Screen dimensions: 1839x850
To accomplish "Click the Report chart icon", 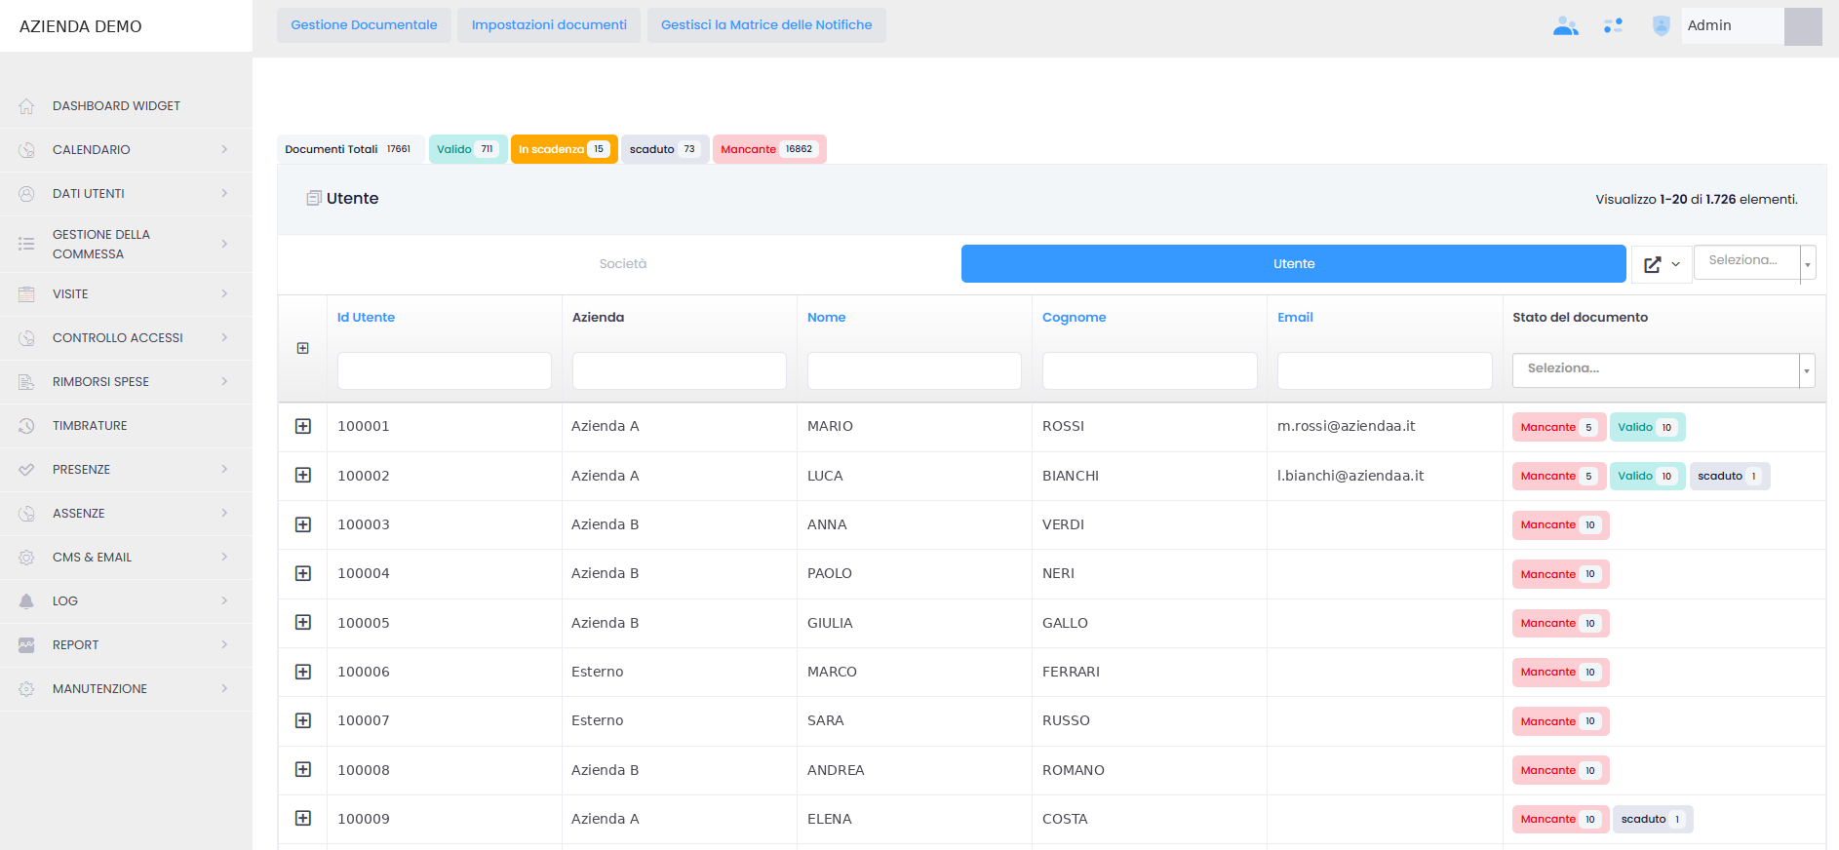I will (x=26, y=645).
